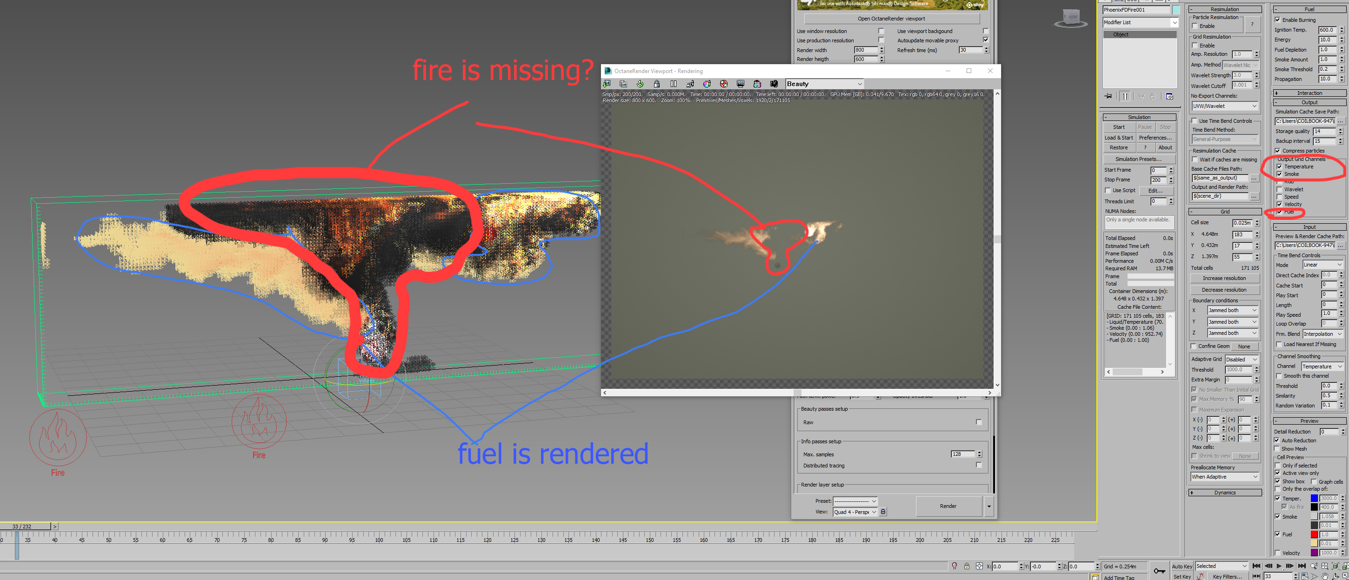Viewport: 1349px width, 580px height.
Task: Open the Modifier List dropdown
Action: 1140,22
